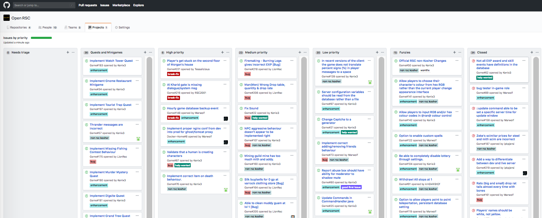
Task: Open card menu for Fix Sound issue
Action: pos(292,108)
